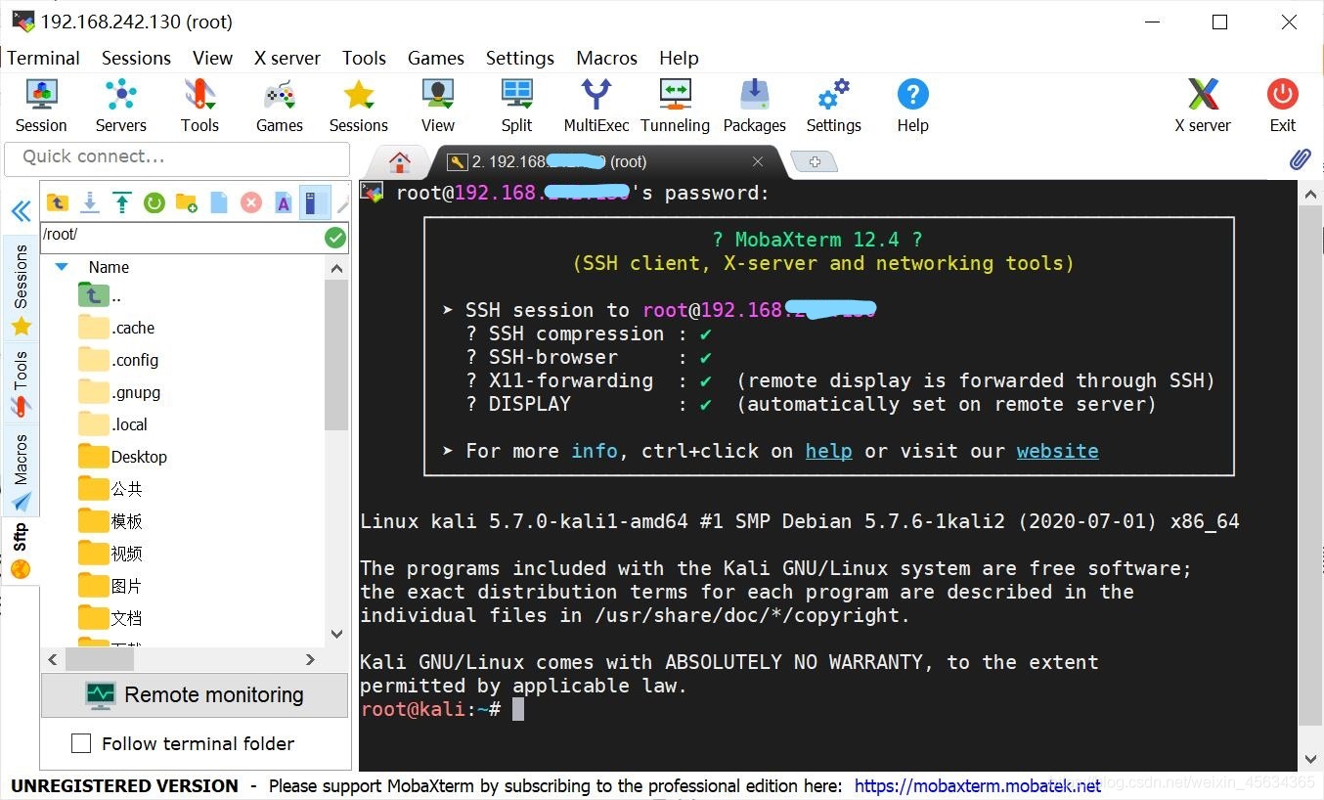Click the info link in terminal banner
The height and width of the screenshot is (800, 1324).
(x=595, y=451)
